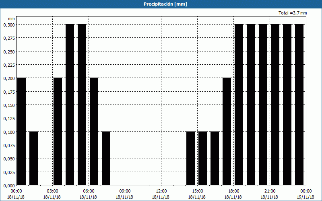
Task: Click the 0,200 y-axis value
Action: coord(9,78)
